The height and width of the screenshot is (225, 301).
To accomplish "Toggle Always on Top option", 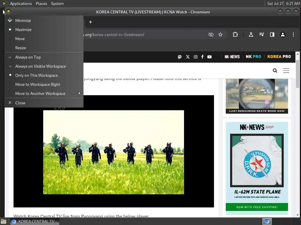I will click(x=44, y=57).
